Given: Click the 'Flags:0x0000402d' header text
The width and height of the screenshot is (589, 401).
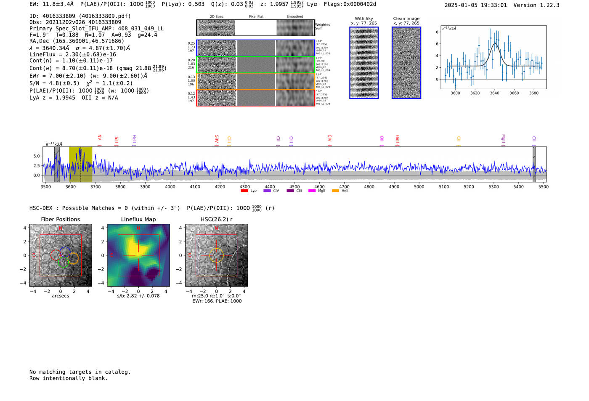Looking at the screenshot, I should click(x=350, y=4).
